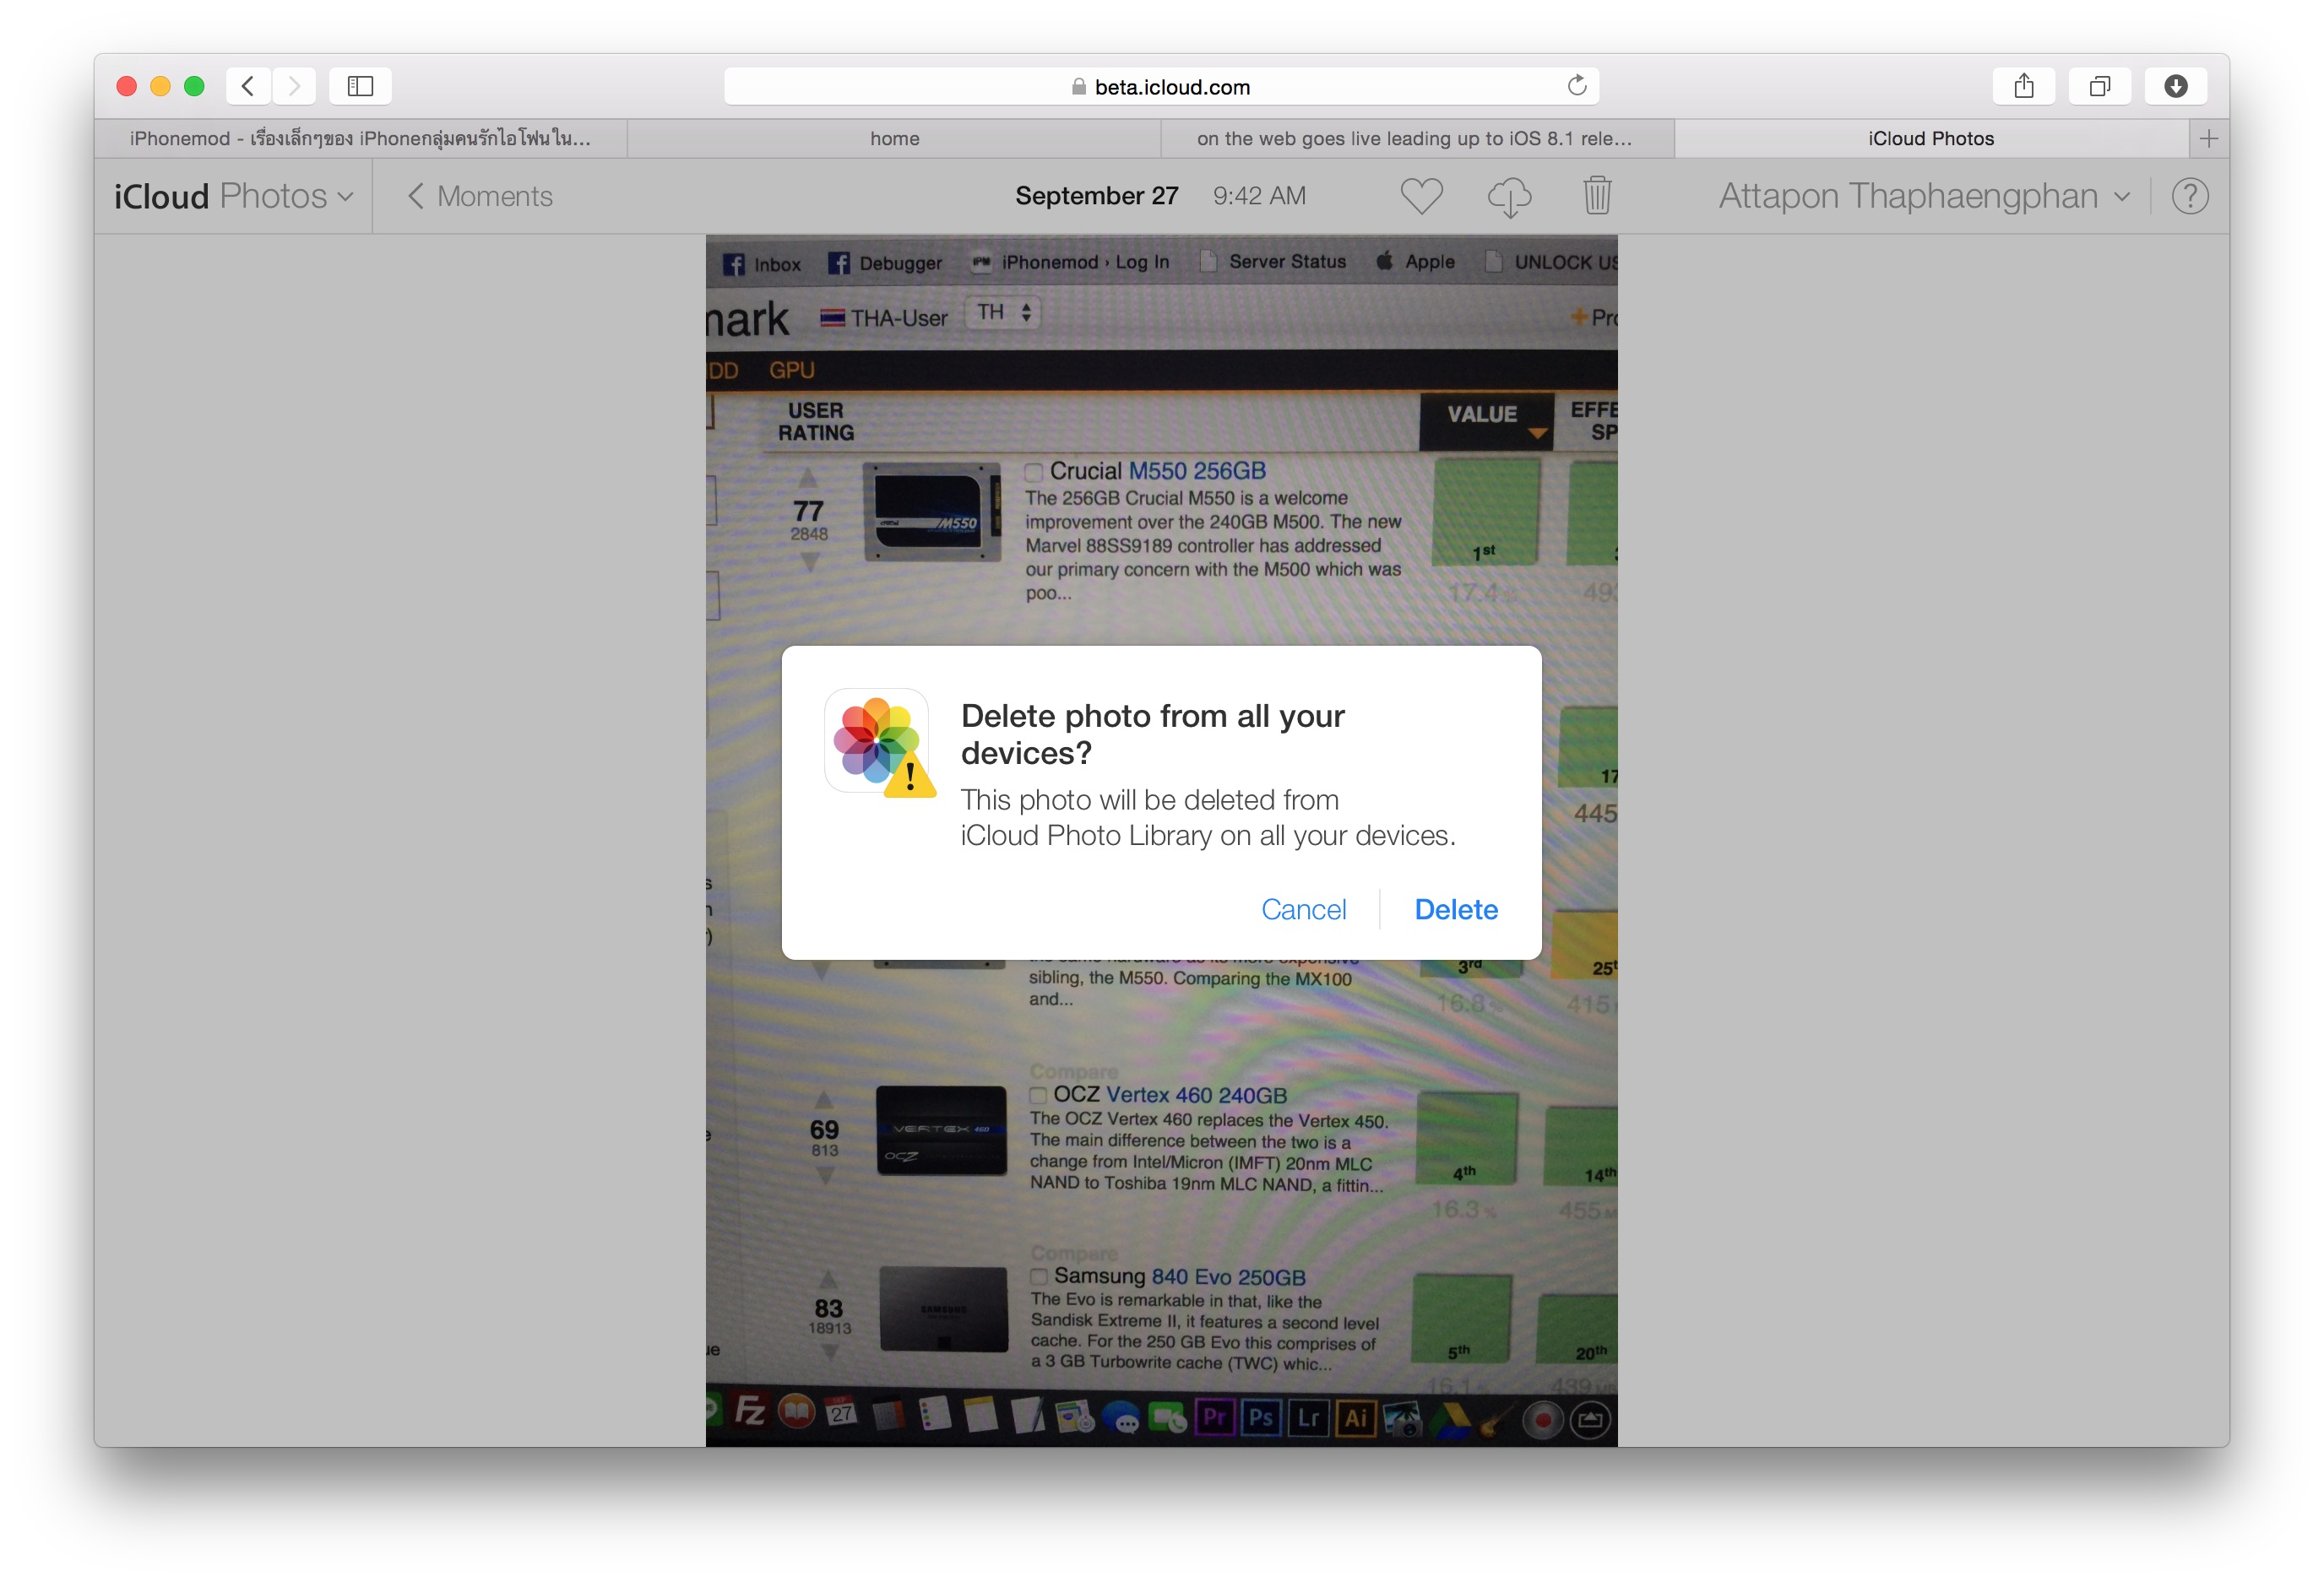Cancel the delete photo dialog

(x=1303, y=908)
